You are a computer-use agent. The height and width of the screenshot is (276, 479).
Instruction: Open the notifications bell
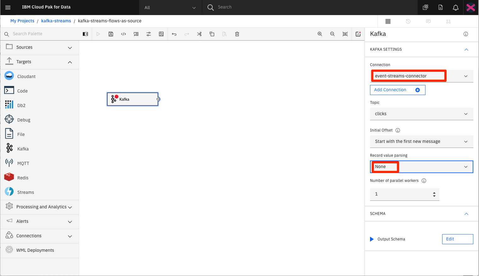tap(456, 8)
